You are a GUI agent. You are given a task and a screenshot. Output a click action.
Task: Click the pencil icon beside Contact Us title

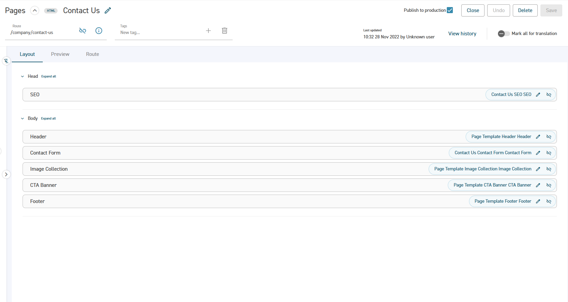click(108, 10)
